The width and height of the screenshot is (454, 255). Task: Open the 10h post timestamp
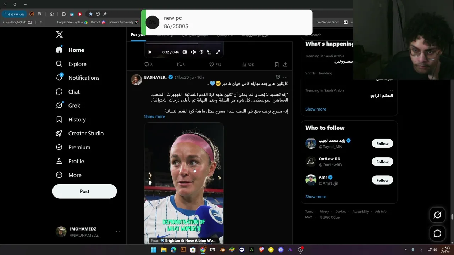pyautogui.click(x=200, y=77)
